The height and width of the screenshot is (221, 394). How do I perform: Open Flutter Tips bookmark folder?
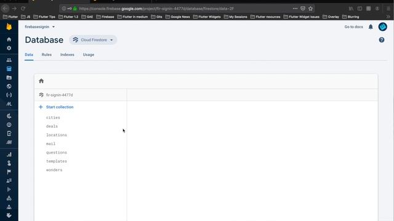pos(44,17)
